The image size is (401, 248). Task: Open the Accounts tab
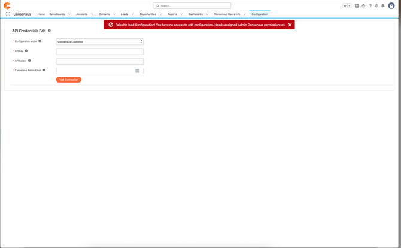tap(81, 14)
